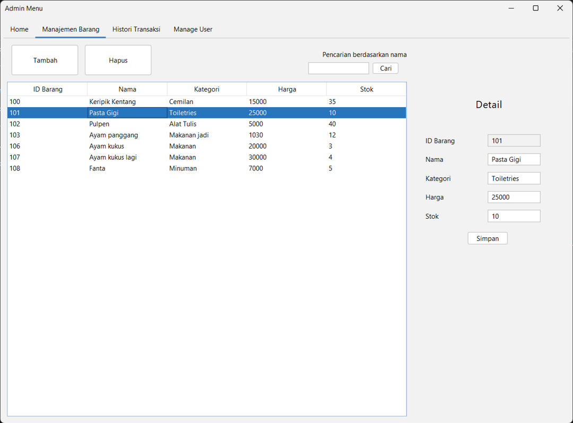Viewport: 573px width, 423px height.
Task: Click the Harga field showing 25000
Action: click(x=513, y=197)
